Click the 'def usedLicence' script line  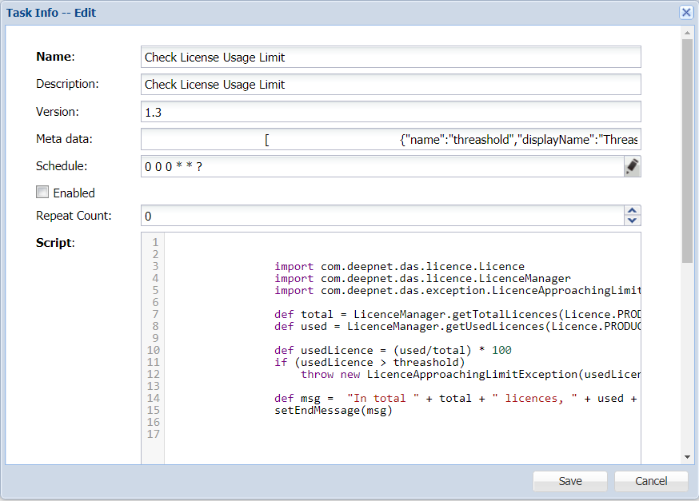[x=393, y=350]
